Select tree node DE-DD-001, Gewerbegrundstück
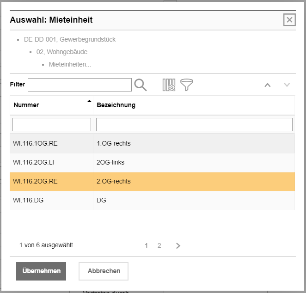This screenshot has width=306, height=293. coord(70,39)
